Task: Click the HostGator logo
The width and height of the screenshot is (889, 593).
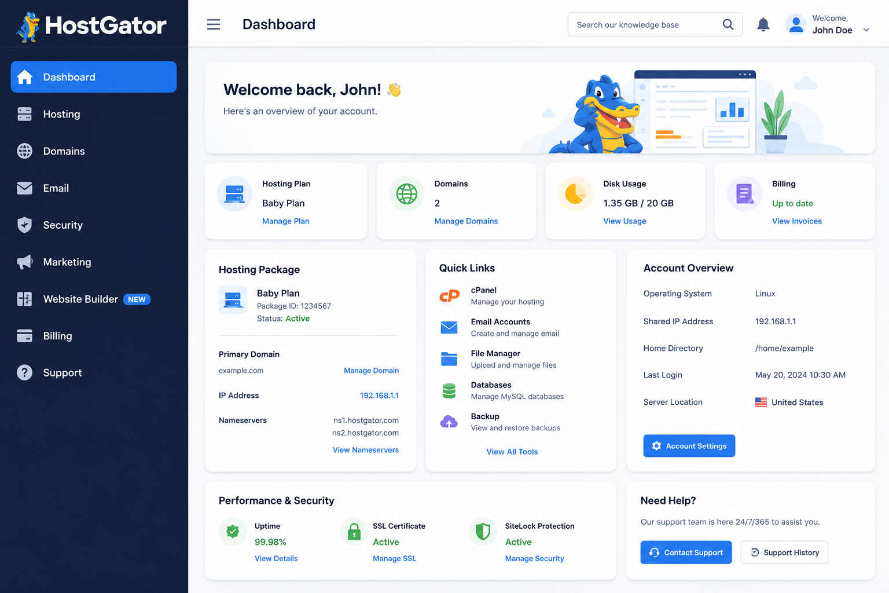Action: pyautogui.click(x=91, y=26)
